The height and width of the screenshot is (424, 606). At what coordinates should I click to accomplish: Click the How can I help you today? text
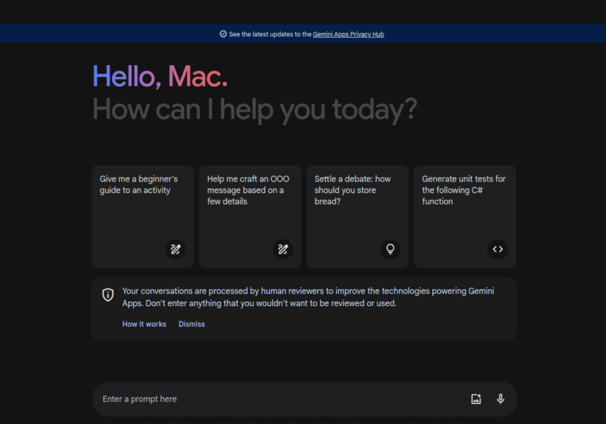(x=255, y=109)
